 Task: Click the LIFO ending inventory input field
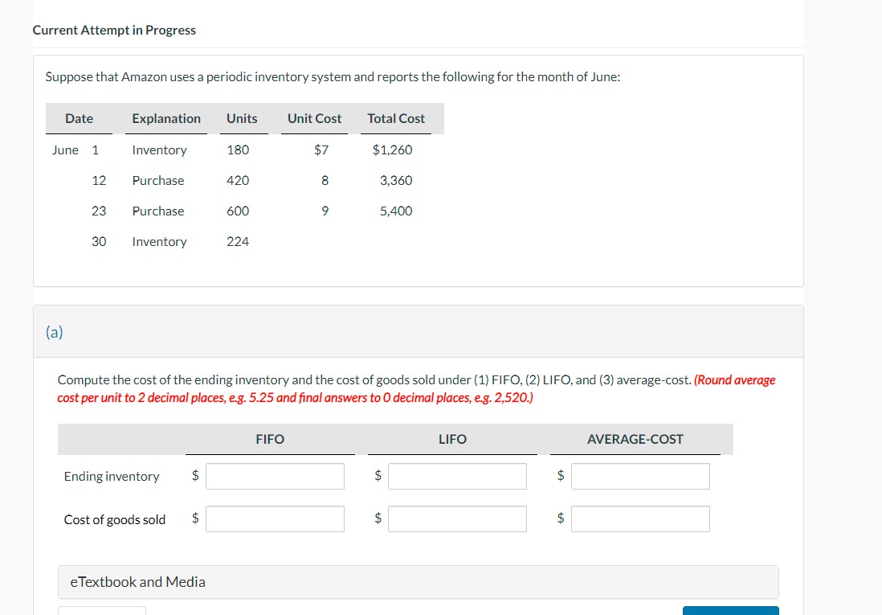coord(457,476)
